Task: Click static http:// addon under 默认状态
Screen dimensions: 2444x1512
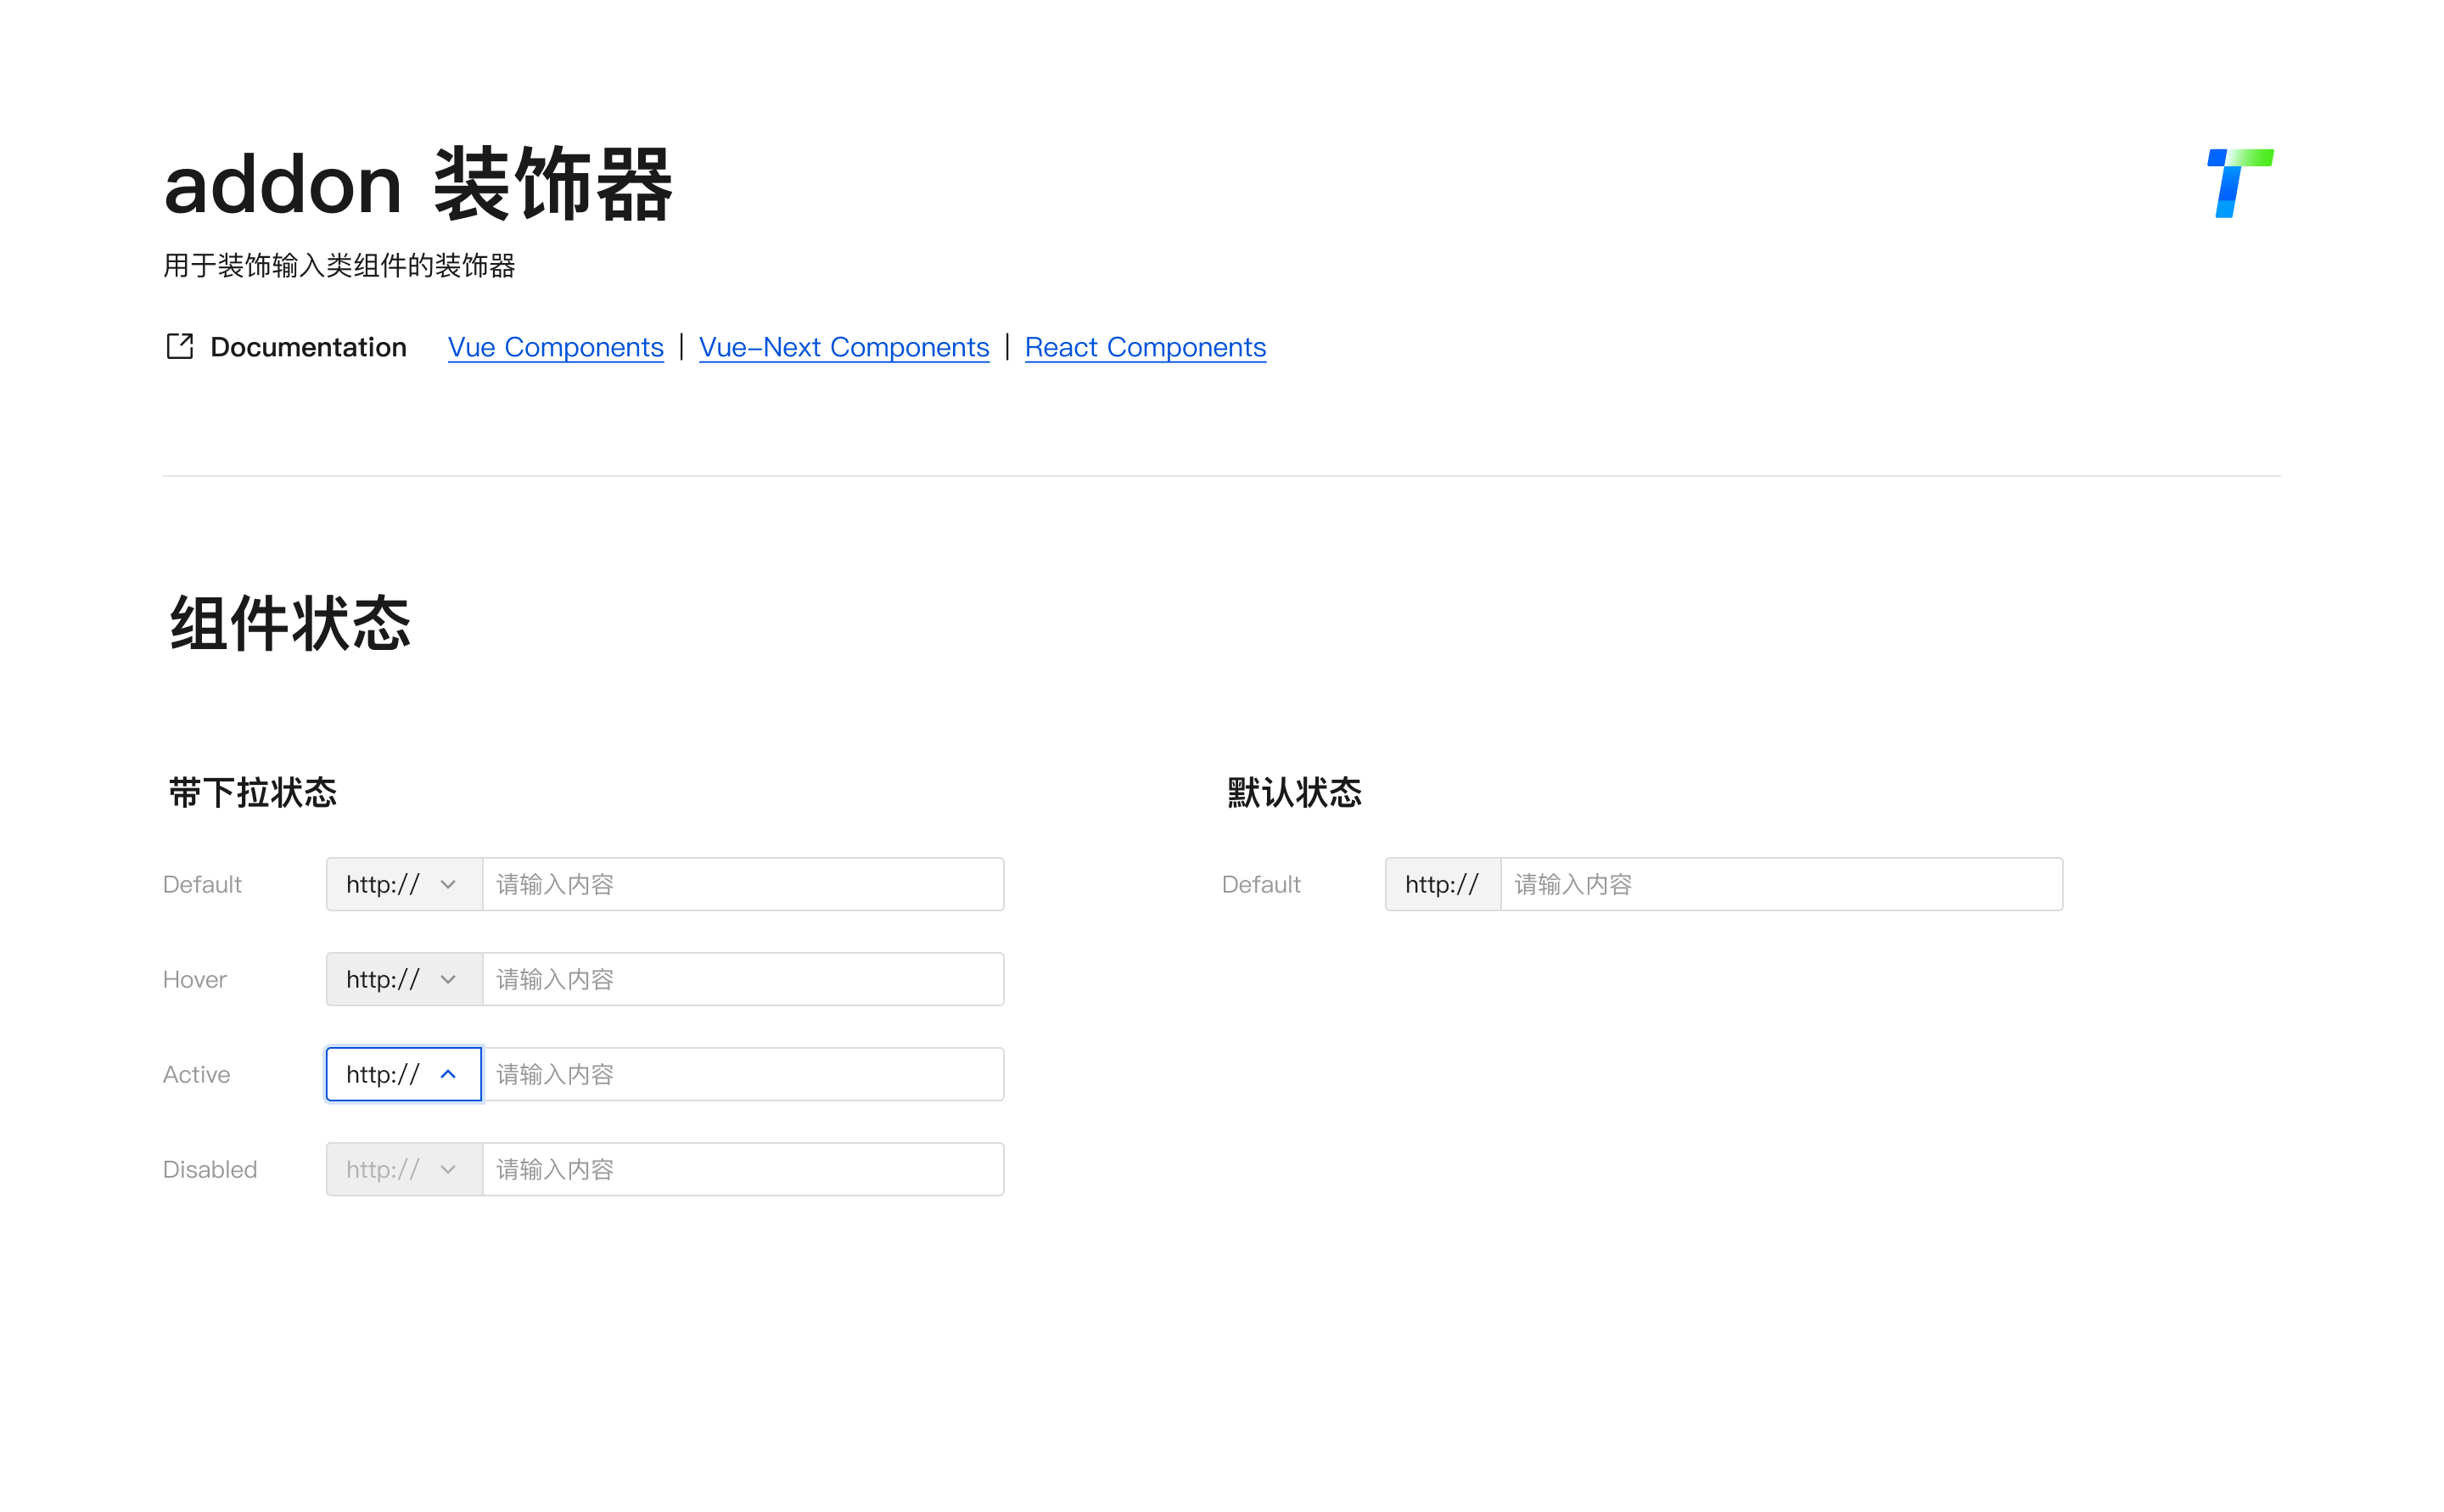Action: [x=1442, y=884]
